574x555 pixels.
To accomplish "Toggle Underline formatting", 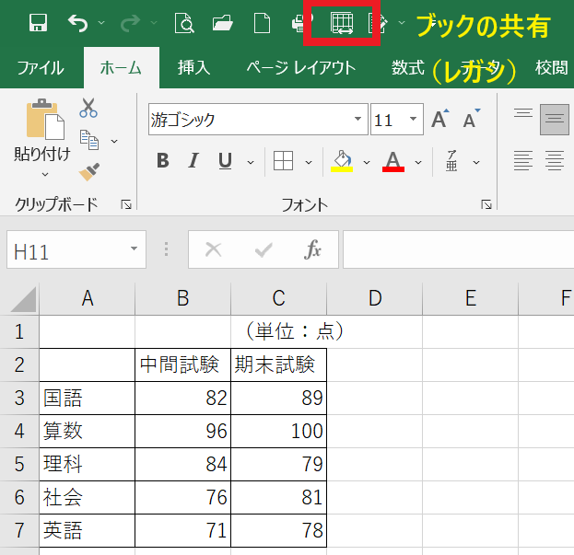I will tap(225, 161).
